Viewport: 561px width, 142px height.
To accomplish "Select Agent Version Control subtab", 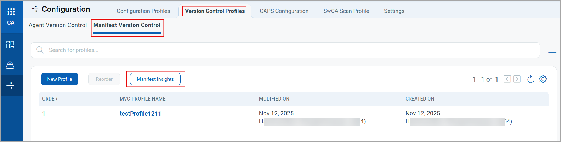I will point(58,25).
